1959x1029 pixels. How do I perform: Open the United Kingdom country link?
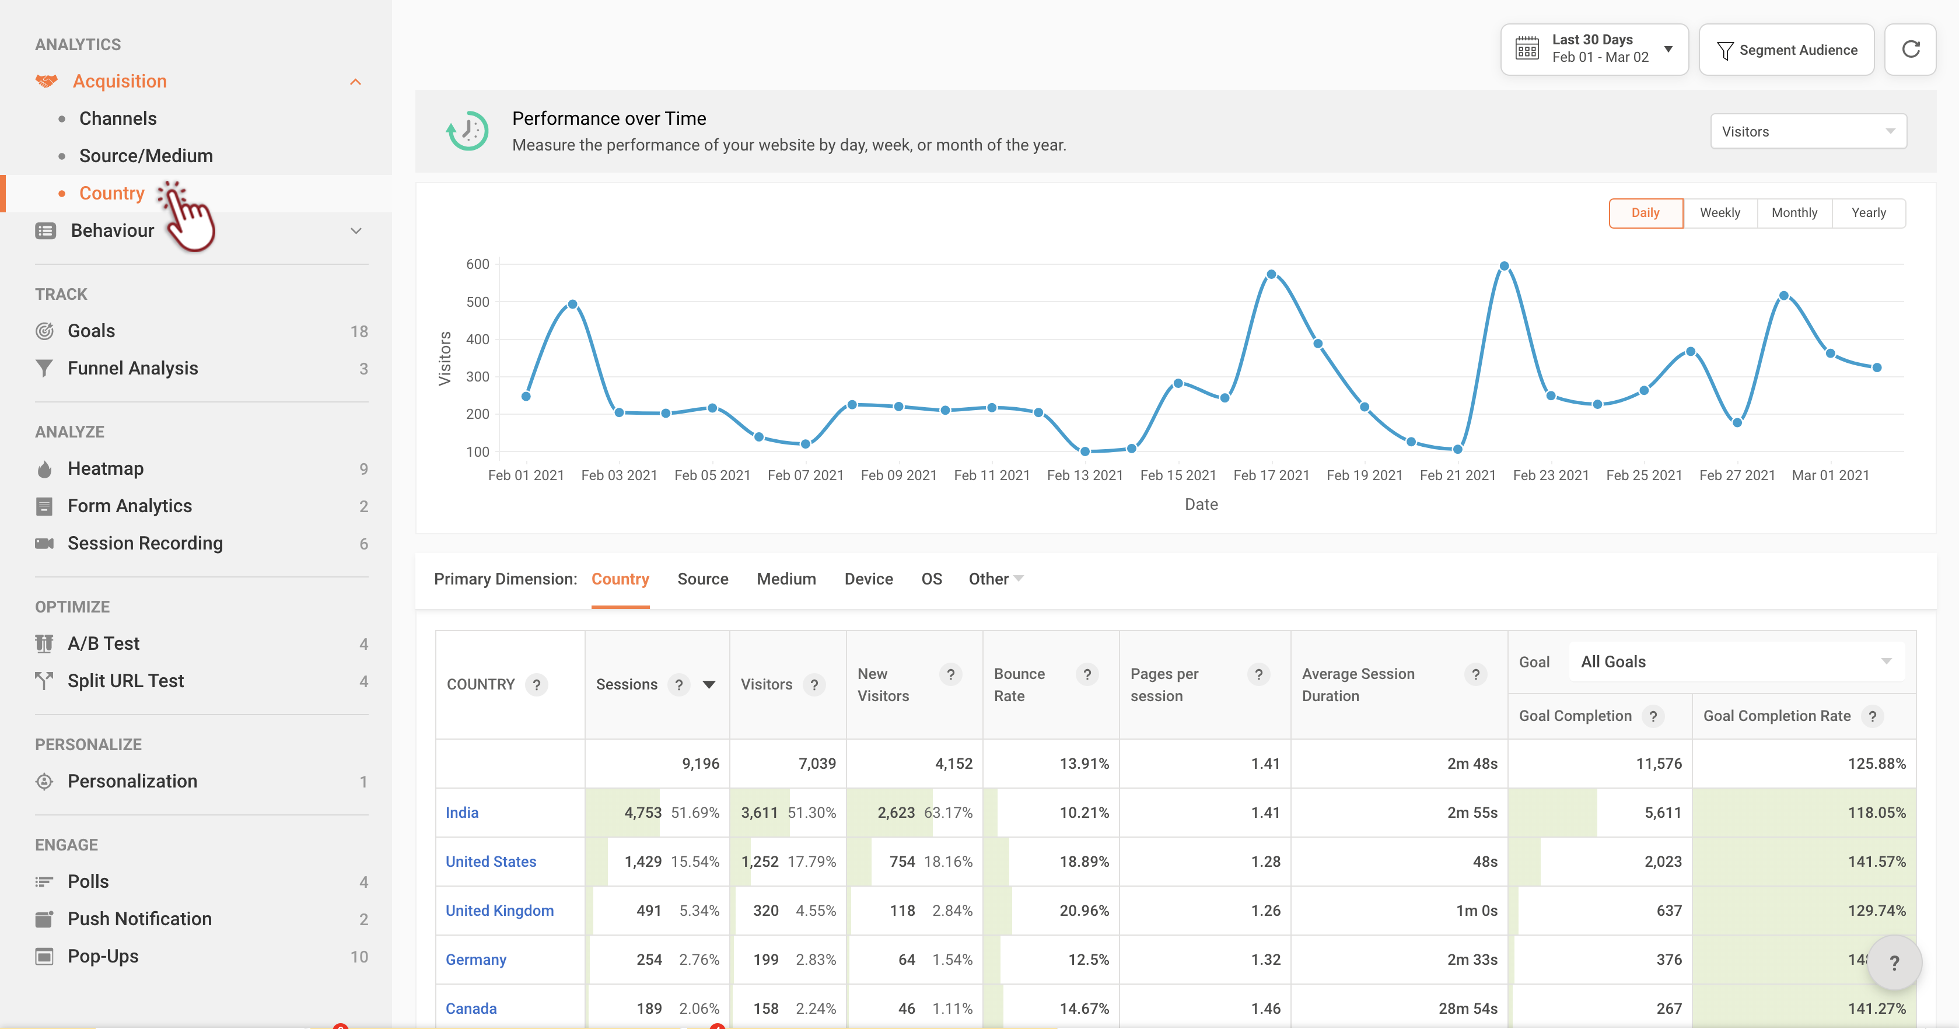(499, 911)
